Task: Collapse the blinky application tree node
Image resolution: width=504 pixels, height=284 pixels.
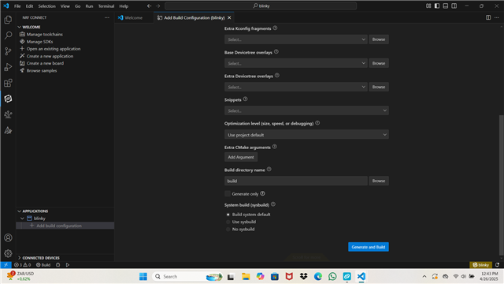Action: (22, 219)
